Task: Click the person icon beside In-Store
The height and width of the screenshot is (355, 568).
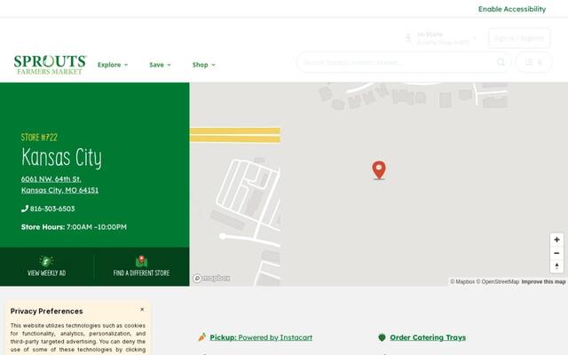Action: [x=408, y=37]
